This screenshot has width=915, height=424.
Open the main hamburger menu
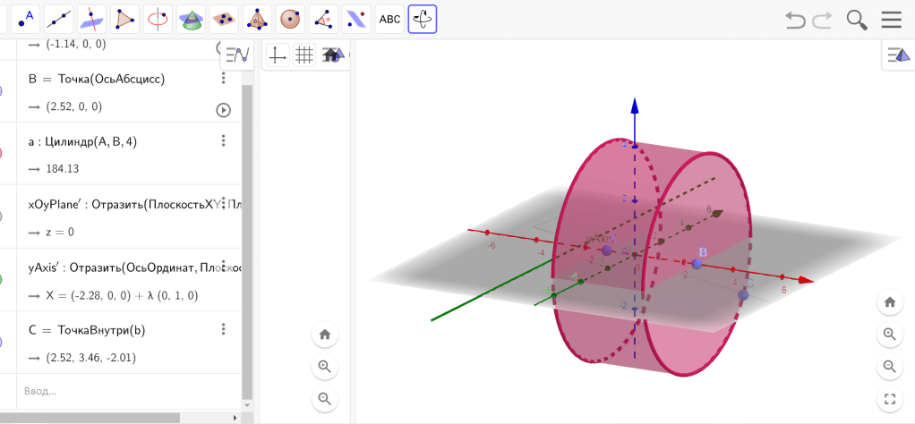(891, 20)
